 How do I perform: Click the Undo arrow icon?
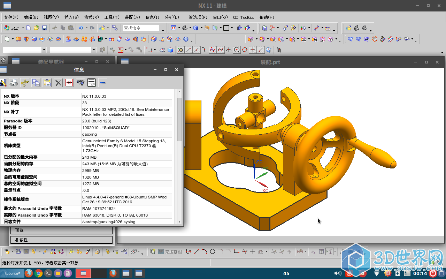coord(80,28)
